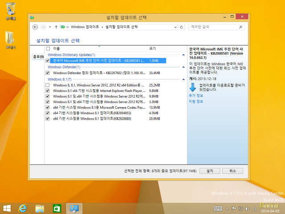Uncheck the KB2894853 Windows 8.1 update
The image size is (285, 214).
[x=48, y=113]
